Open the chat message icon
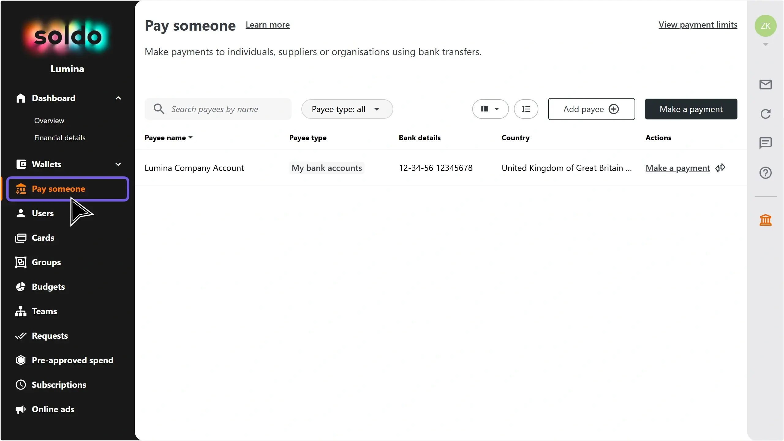Image resolution: width=784 pixels, height=441 pixels. tap(765, 143)
